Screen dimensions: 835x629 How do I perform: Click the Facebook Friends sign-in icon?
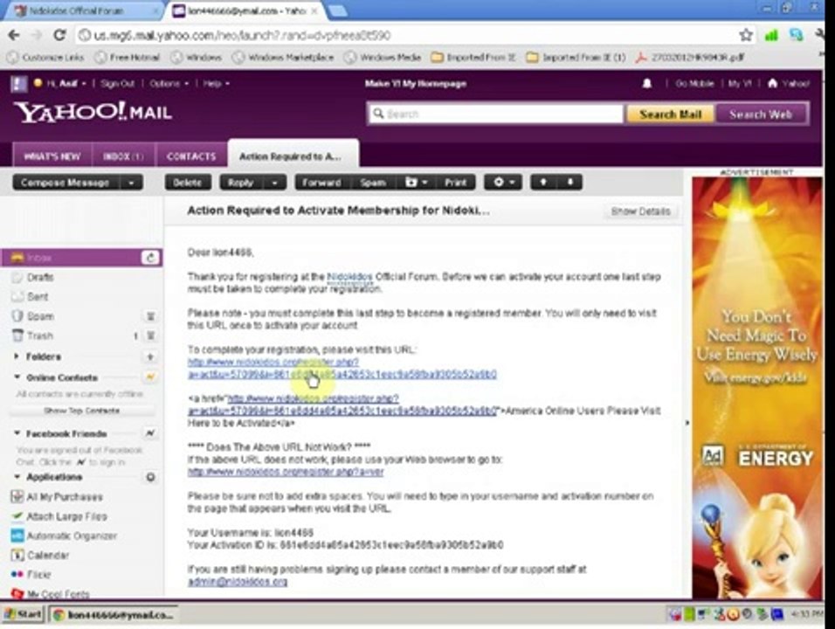tap(150, 433)
